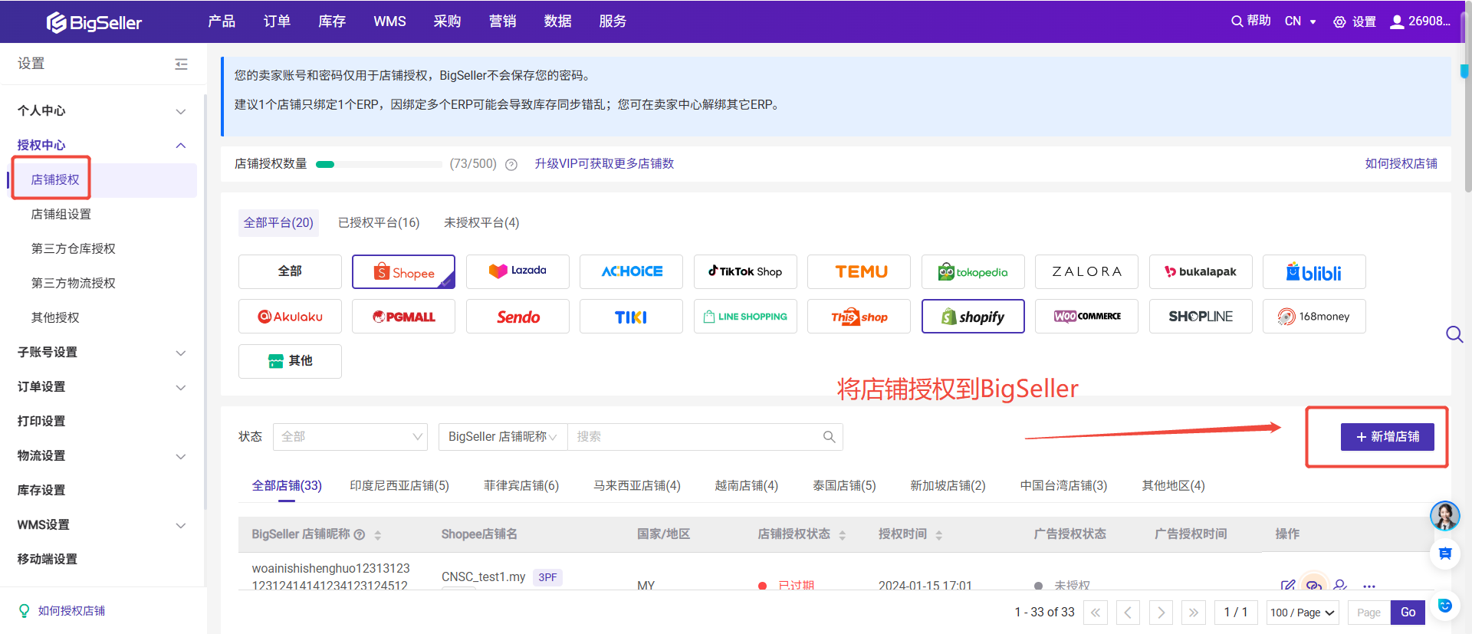Select the ACHOICE platform card
1472x634 pixels.
pos(631,271)
